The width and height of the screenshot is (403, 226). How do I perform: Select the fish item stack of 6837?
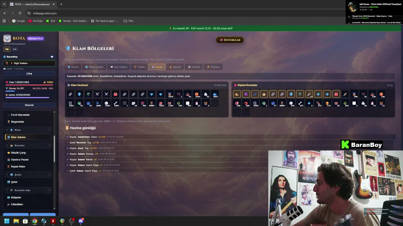[215, 94]
